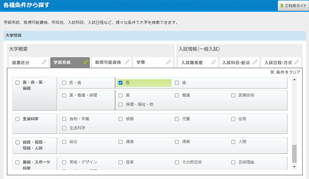Check the 生活科学 sub-item checkbox under 食物・栄養
Image resolution: width=309 pixels, height=179 pixels.
64,128
